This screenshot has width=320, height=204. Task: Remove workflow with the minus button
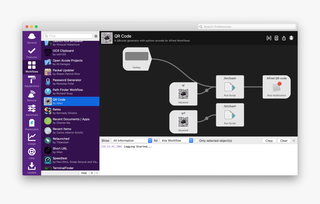pyautogui.click(x=97, y=173)
